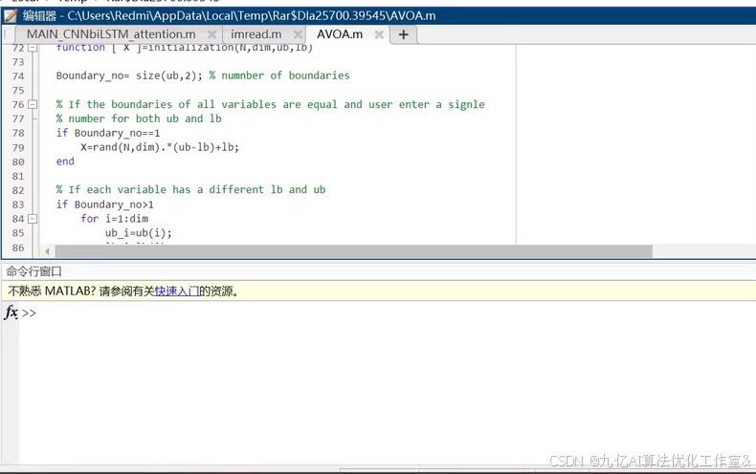The image size is (756, 474).
Task: Collapse the function block at line 72
Action: (x=33, y=48)
